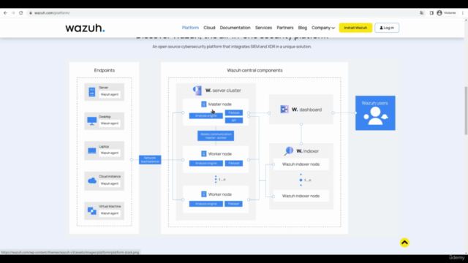This screenshot has height=263, width=468.
Task: Click the Laptop endpoint icon
Action: pyautogui.click(x=92, y=150)
